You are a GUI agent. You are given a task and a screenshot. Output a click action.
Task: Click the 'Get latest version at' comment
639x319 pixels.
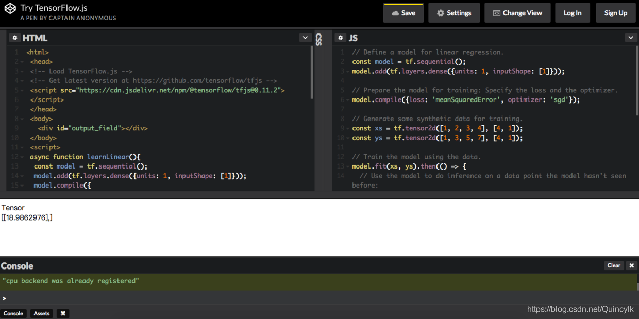(154, 81)
